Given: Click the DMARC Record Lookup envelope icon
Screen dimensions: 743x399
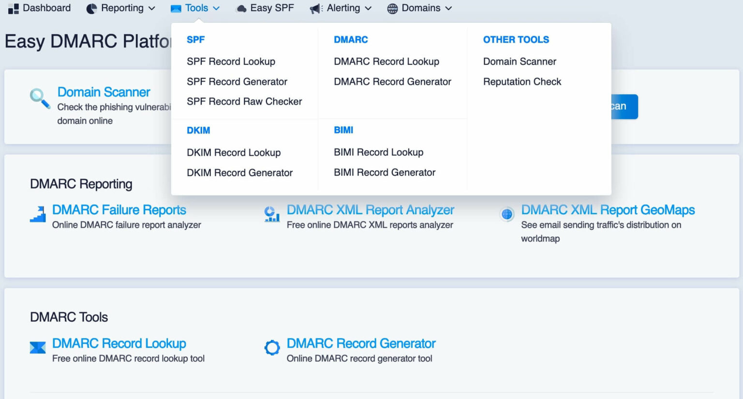Looking at the screenshot, I should [x=38, y=347].
